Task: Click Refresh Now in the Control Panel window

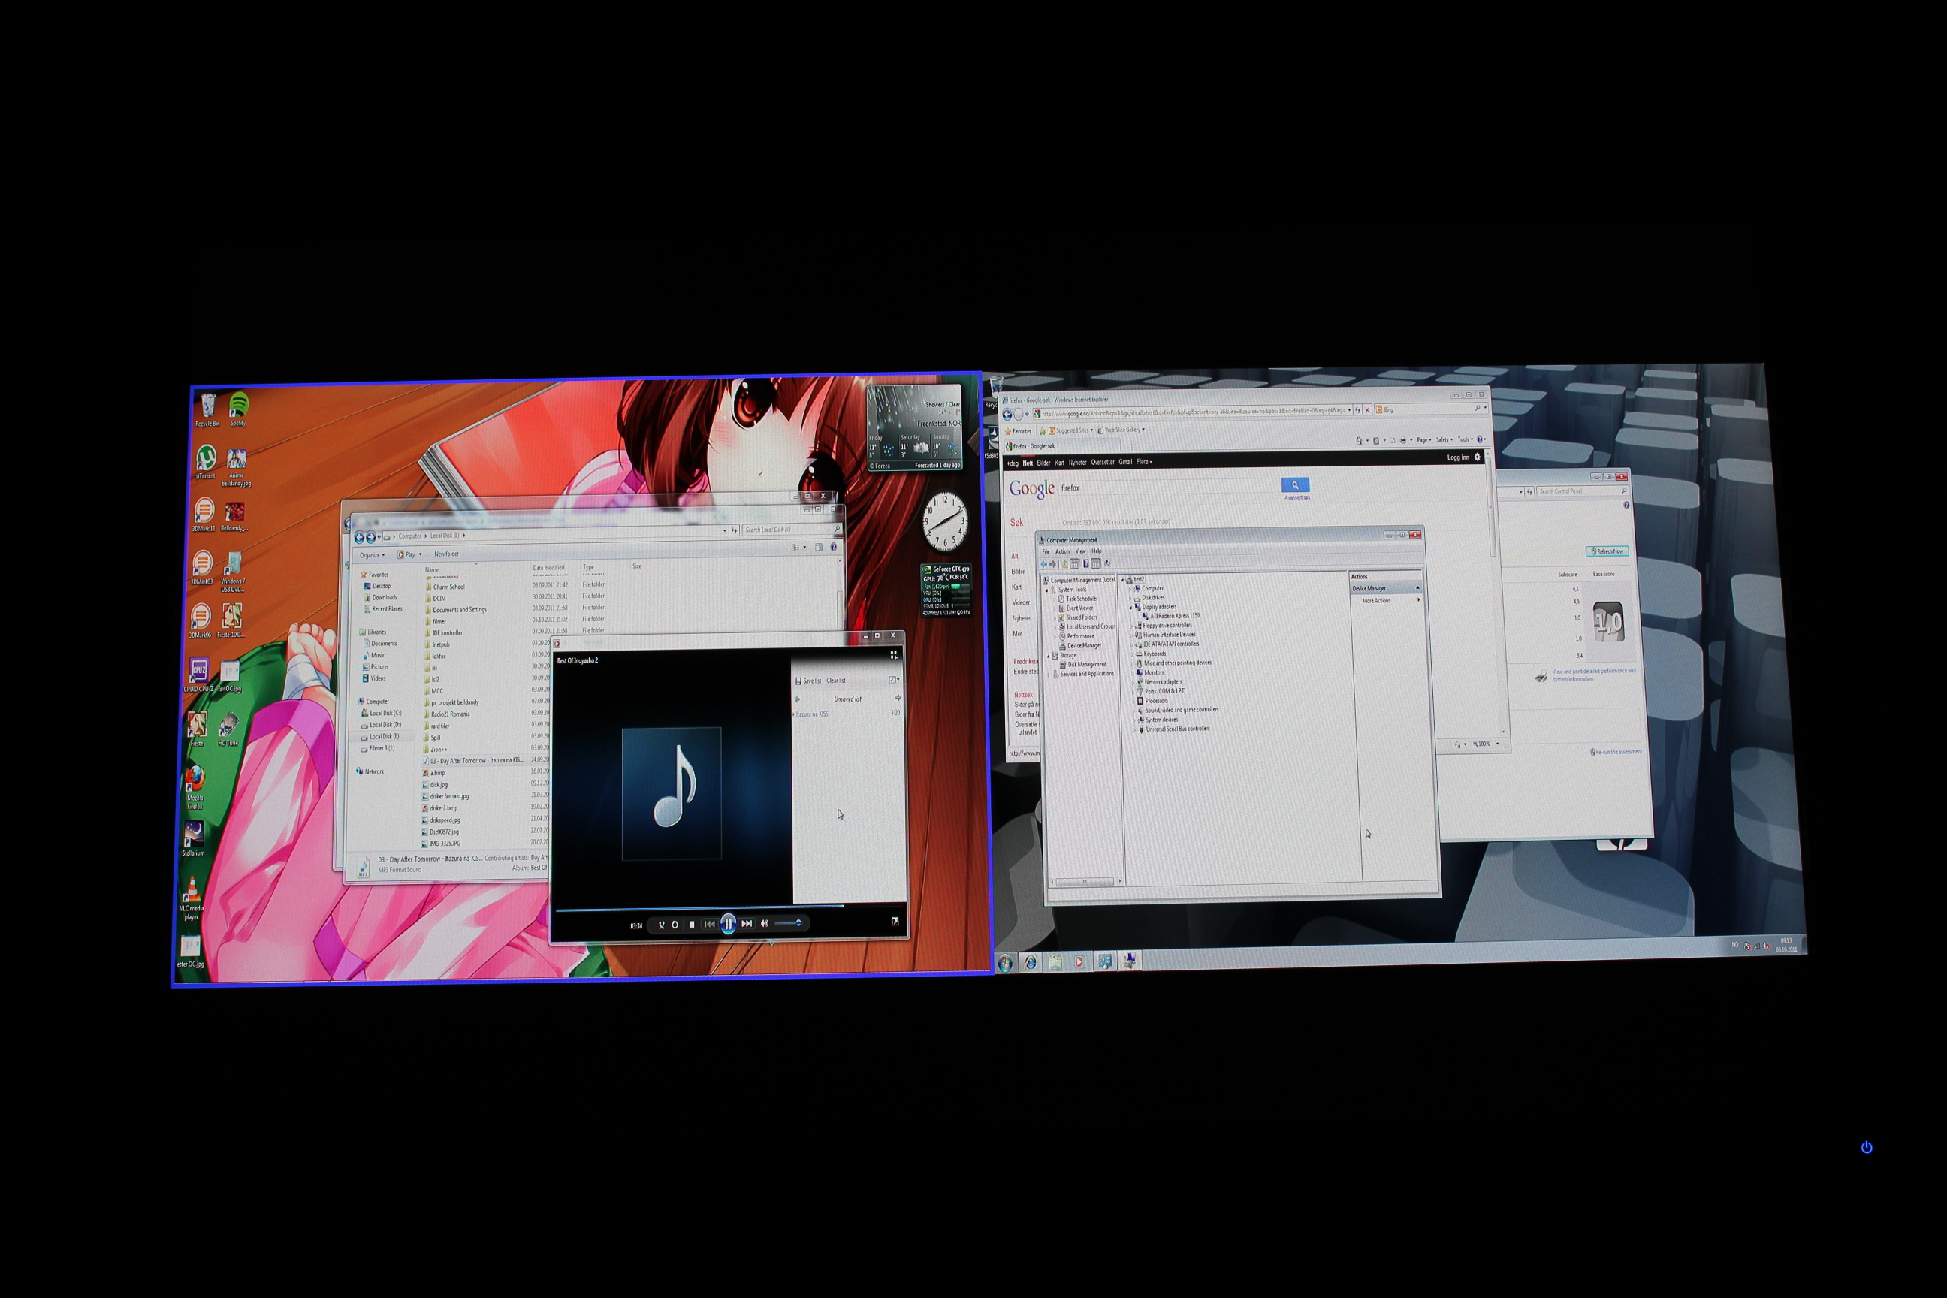Action: 1607,551
